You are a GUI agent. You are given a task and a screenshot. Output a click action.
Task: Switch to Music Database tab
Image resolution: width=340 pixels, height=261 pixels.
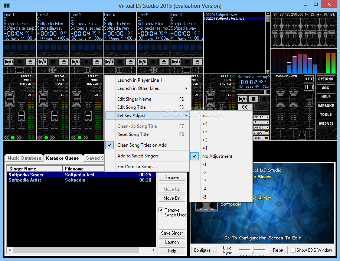point(24,158)
